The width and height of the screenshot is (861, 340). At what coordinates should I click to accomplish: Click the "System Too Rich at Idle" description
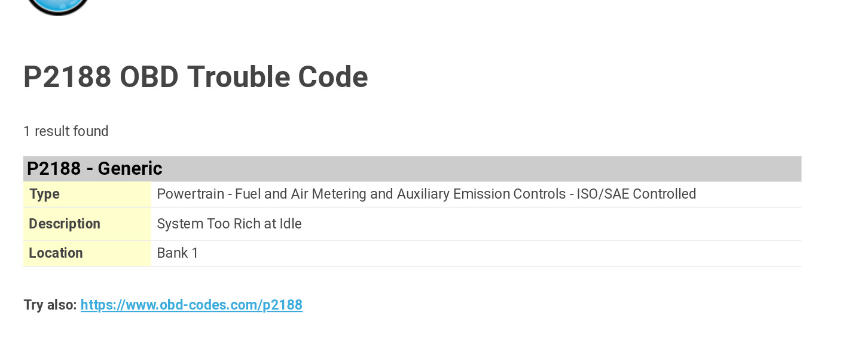229,224
